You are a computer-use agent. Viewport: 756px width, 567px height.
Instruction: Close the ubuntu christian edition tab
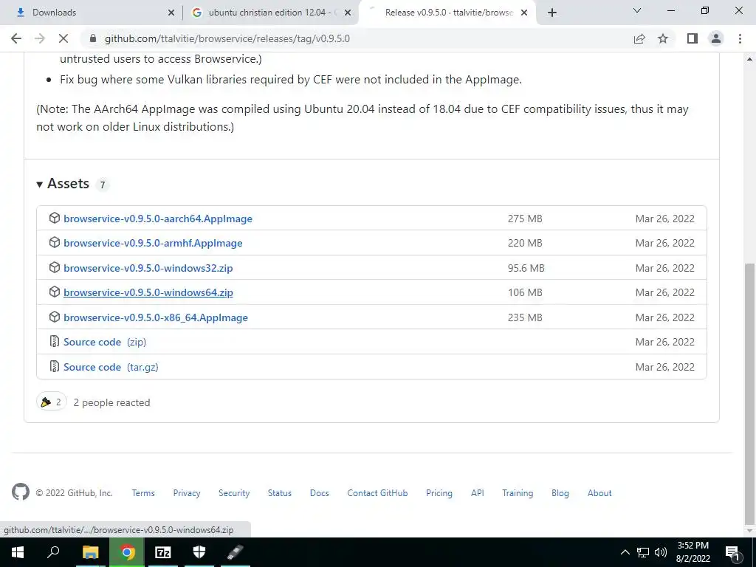tap(348, 13)
